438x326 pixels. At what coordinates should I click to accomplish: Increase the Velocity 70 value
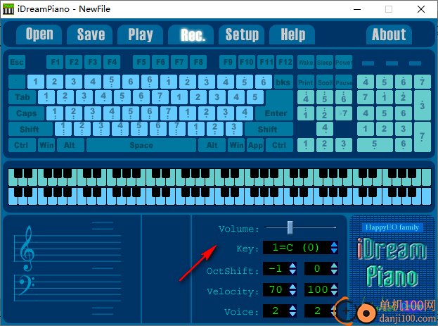(292, 287)
